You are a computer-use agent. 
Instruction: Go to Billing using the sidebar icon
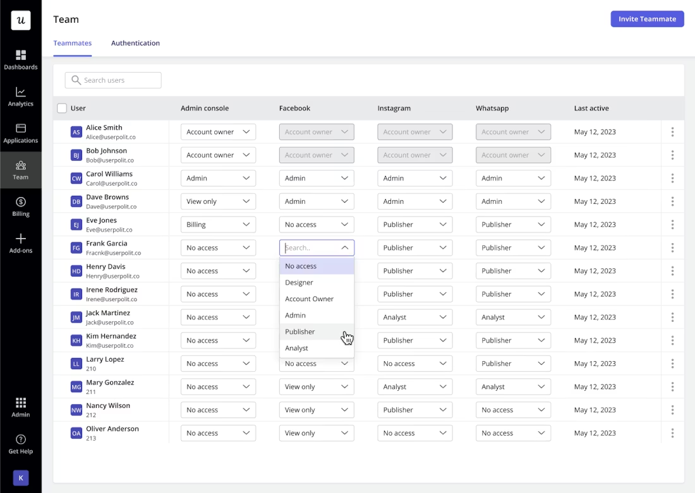(x=21, y=206)
